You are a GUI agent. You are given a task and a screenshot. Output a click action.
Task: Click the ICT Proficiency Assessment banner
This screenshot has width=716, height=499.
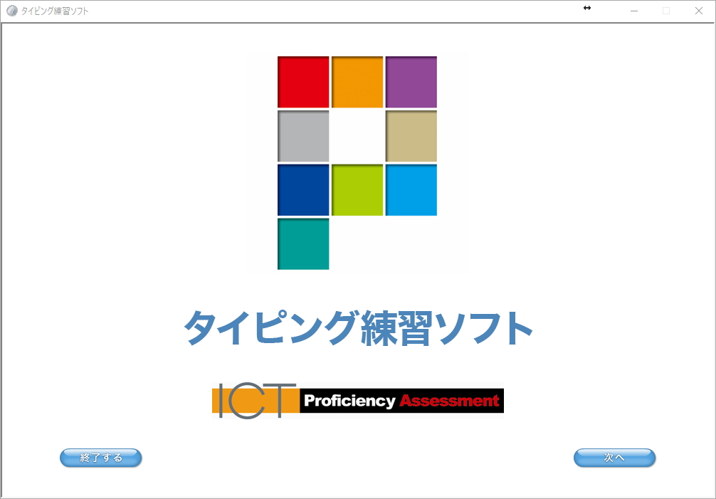pyautogui.click(x=357, y=400)
